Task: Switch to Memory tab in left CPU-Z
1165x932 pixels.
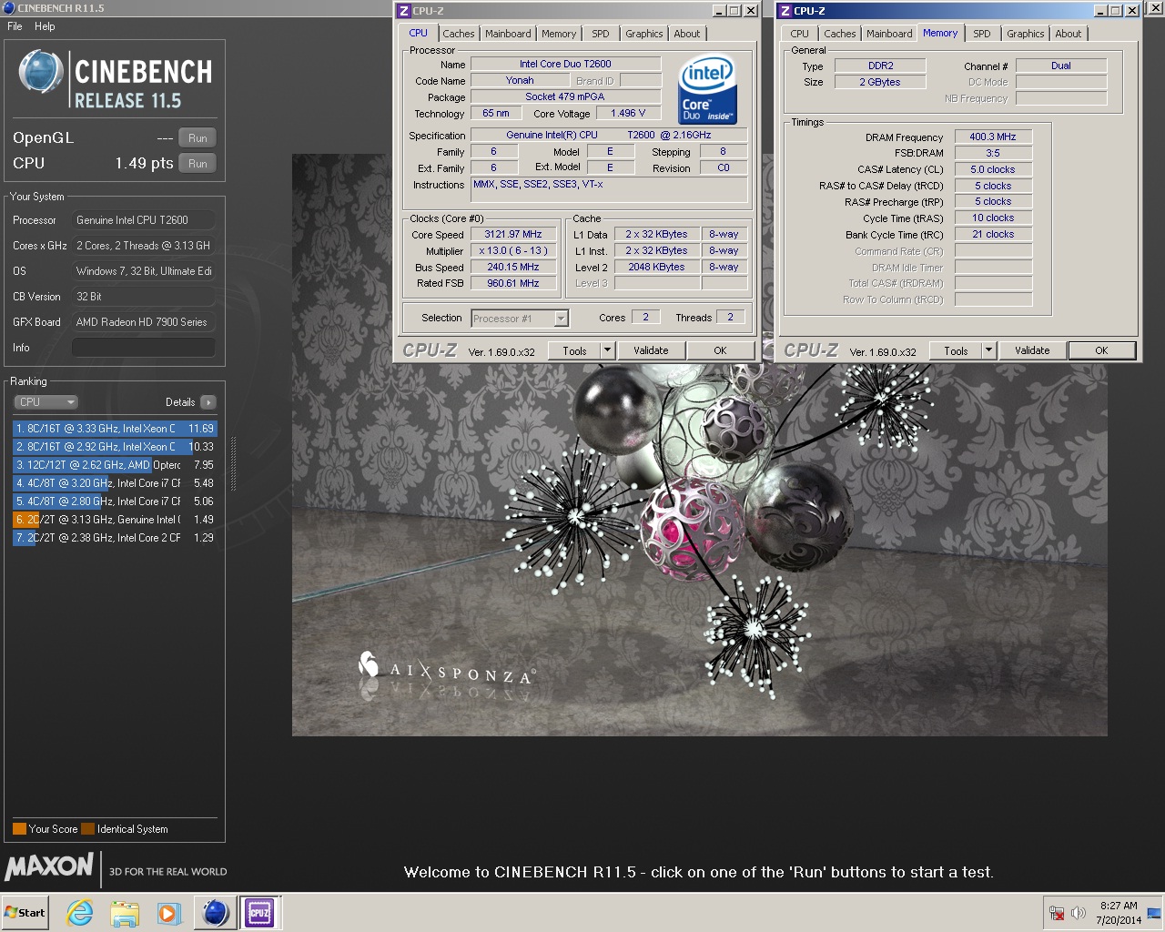Action: 559,34
